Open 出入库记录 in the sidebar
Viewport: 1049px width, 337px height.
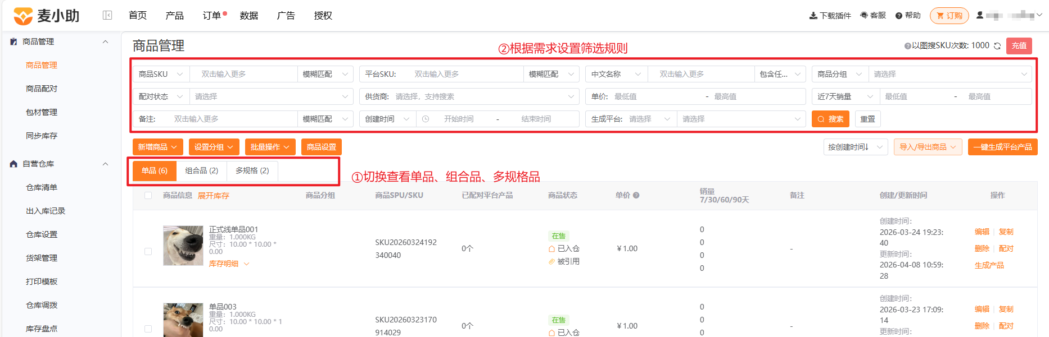click(x=46, y=211)
